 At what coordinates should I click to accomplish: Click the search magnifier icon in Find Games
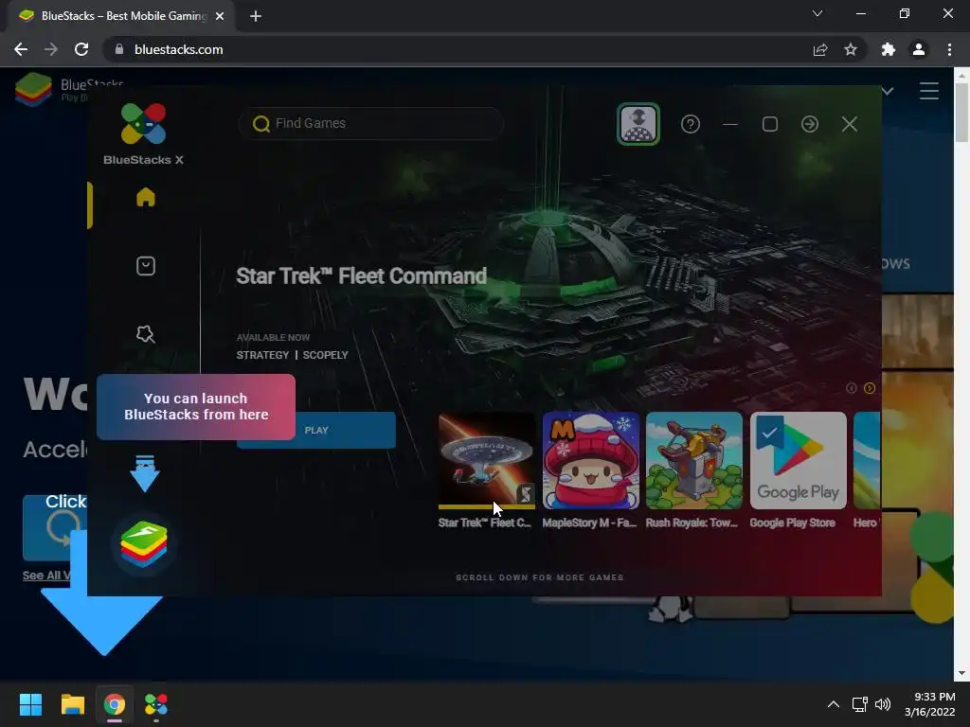(261, 124)
